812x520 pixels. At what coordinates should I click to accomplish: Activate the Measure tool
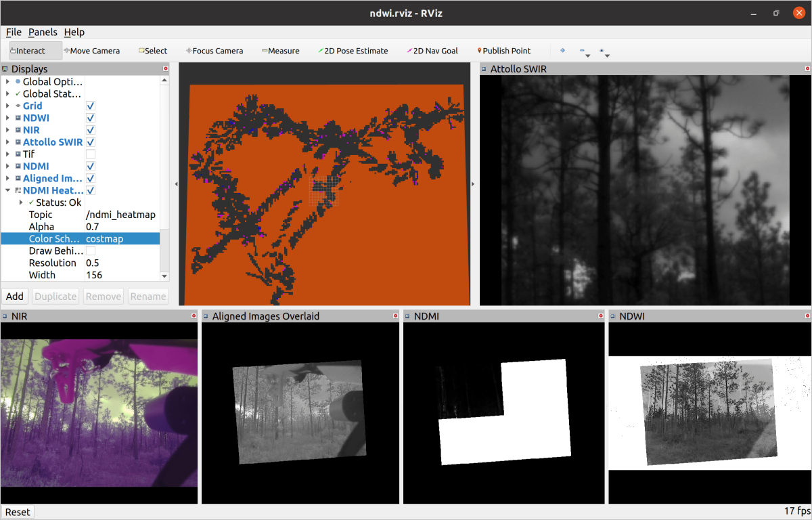click(x=280, y=51)
